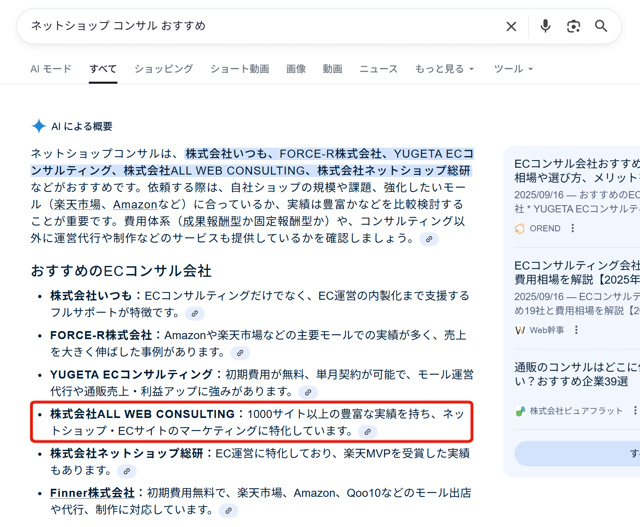Image resolution: width=640 pixels, height=527 pixels.
Task: Switch to the AI モード tab
Action: 51,69
